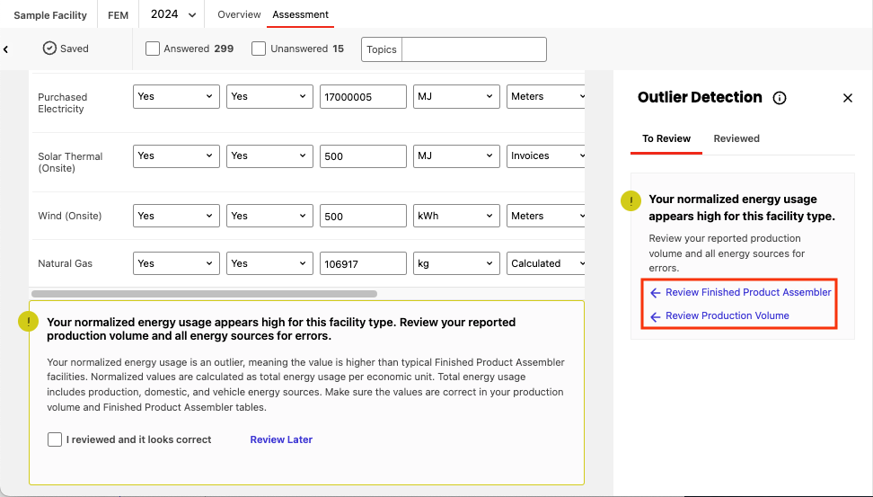Click the Topics search input field
Image resolution: width=873 pixels, height=497 pixels.
pyautogui.click(x=474, y=49)
